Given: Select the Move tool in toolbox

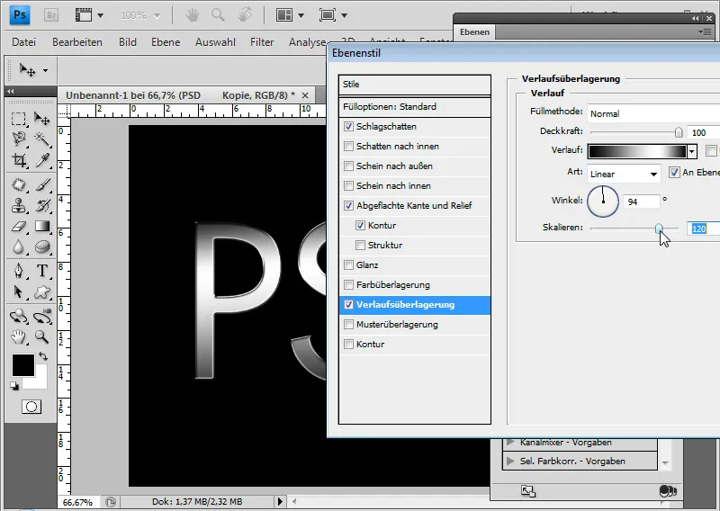Looking at the screenshot, I should tap(41, 119).
